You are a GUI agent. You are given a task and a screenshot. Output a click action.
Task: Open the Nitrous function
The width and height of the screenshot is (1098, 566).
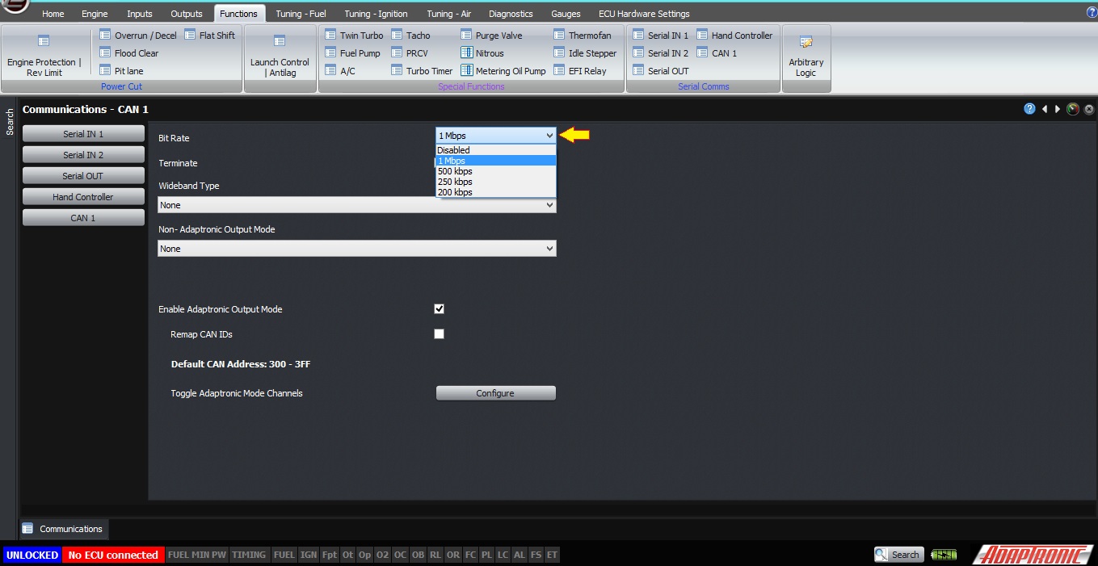(482, 53)
